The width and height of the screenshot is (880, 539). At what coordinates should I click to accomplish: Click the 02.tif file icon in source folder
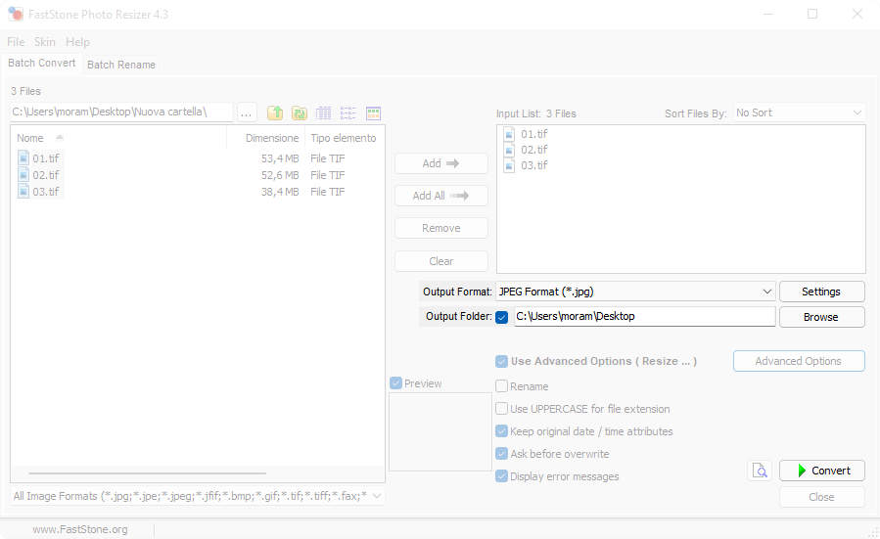point(23,174)
